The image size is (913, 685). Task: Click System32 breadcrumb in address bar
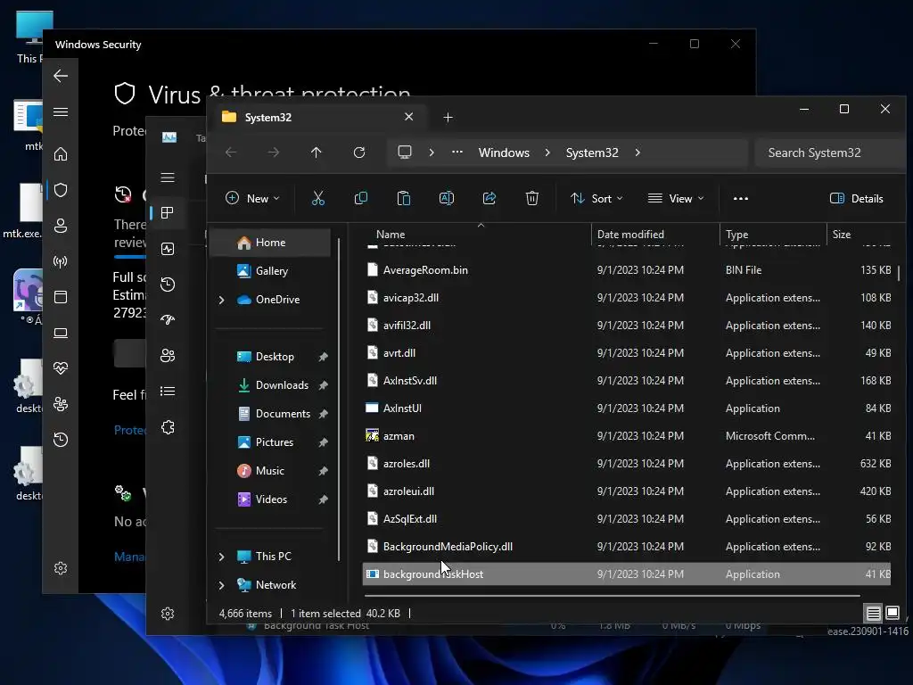pyautogui.click(x=592, y=153)
